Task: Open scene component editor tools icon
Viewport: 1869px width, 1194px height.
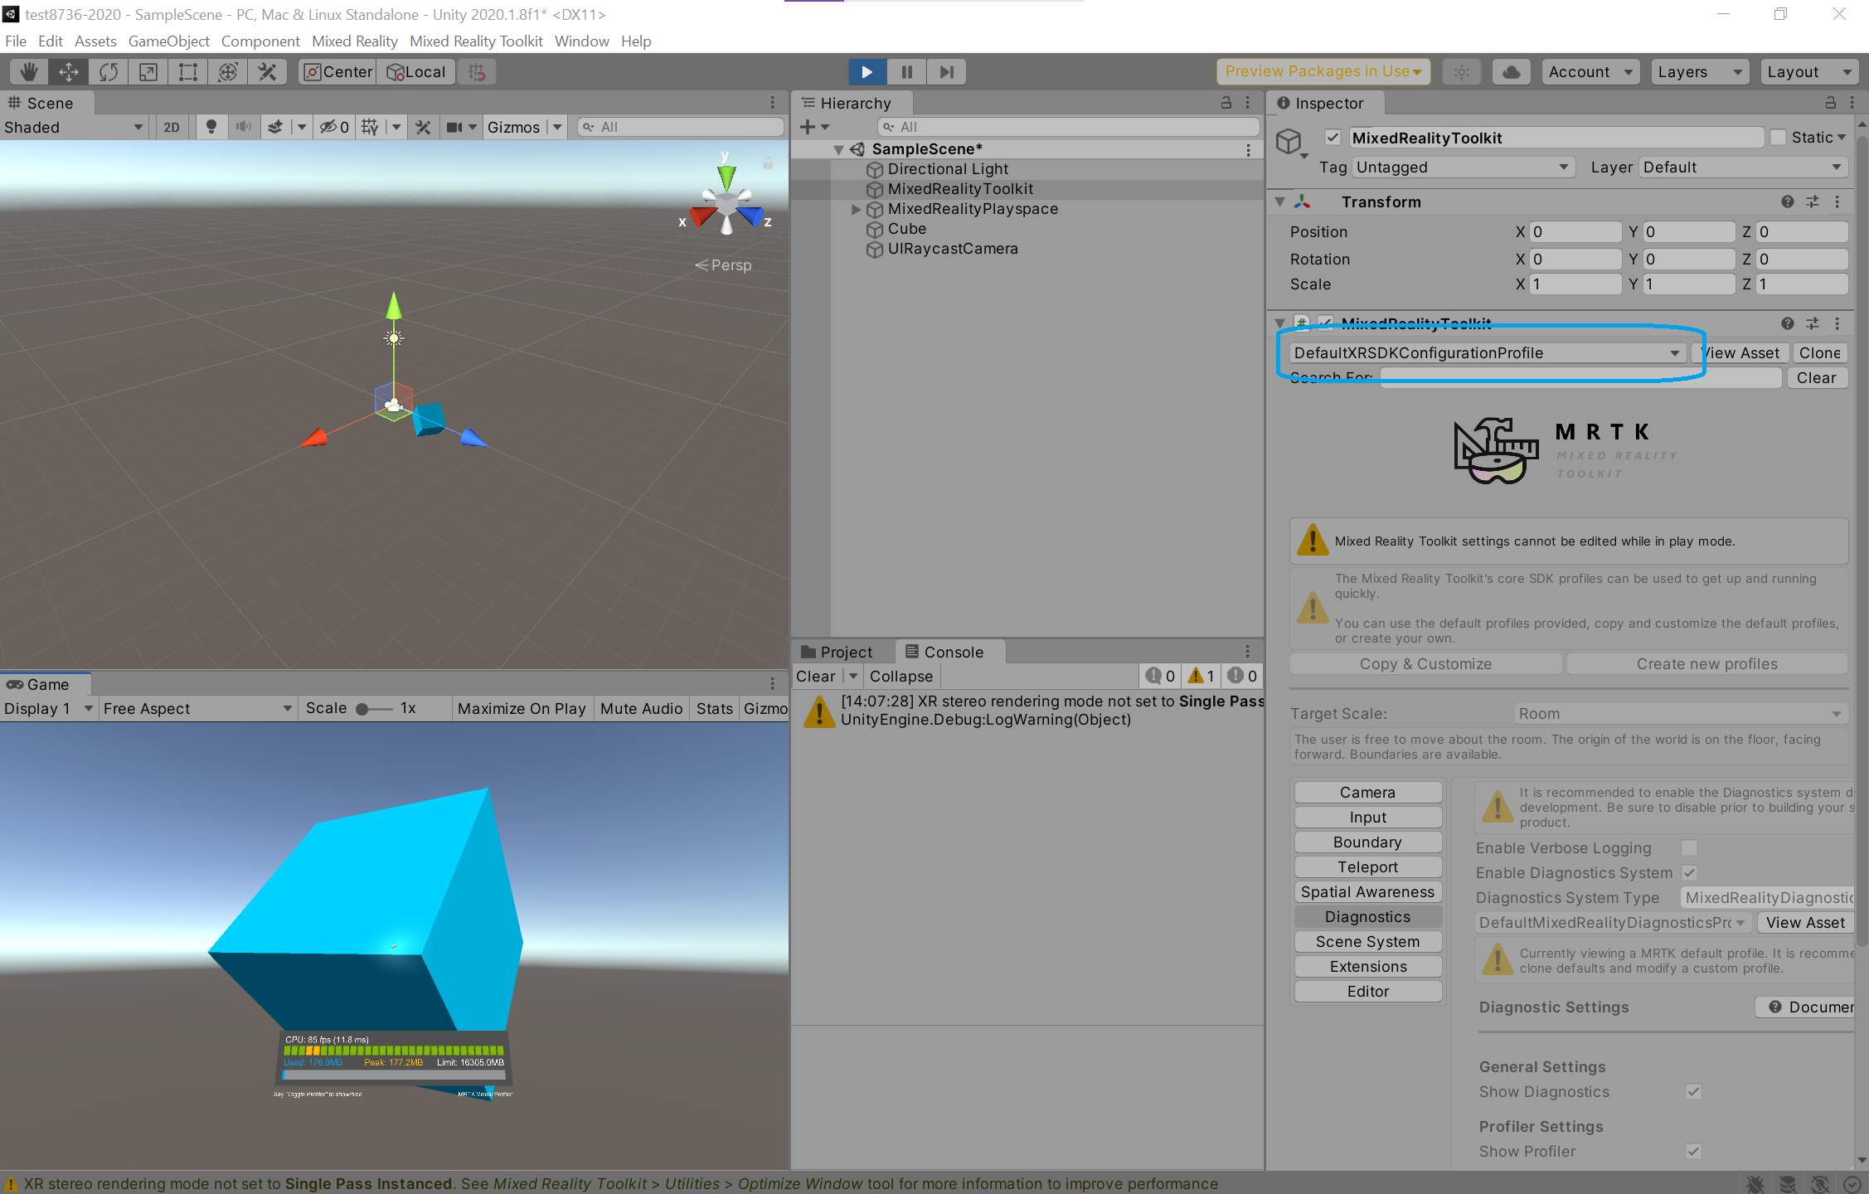Action: pyautogui.click(x=423, y=127)
